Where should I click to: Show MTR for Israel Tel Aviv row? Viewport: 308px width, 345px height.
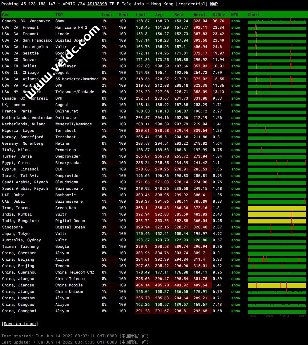click(236, 176)
